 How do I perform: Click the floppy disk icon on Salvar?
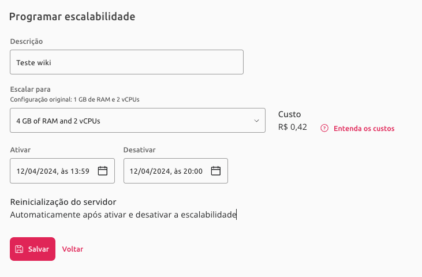click(x=19, y=249)
